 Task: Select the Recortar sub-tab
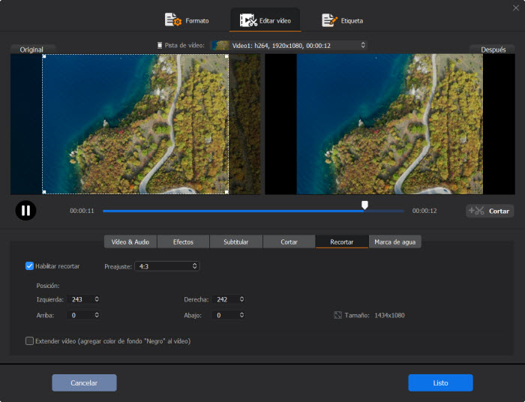[342, 241]
